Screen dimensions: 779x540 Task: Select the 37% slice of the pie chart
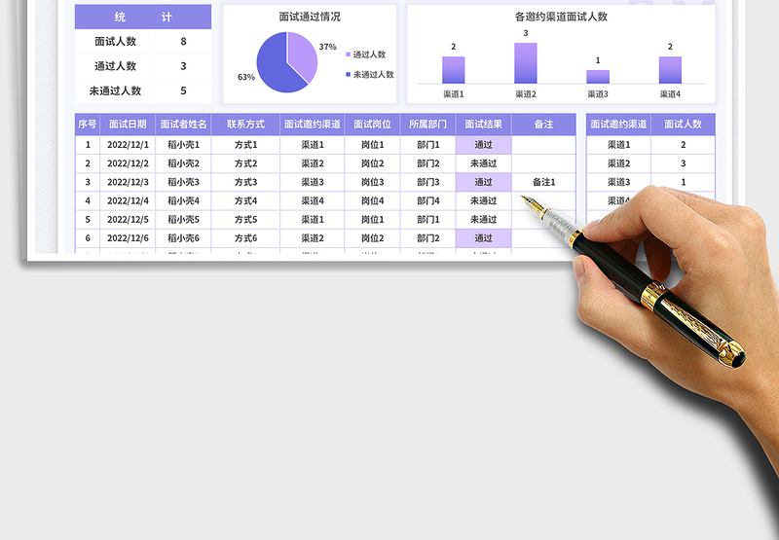coord(302,55)
